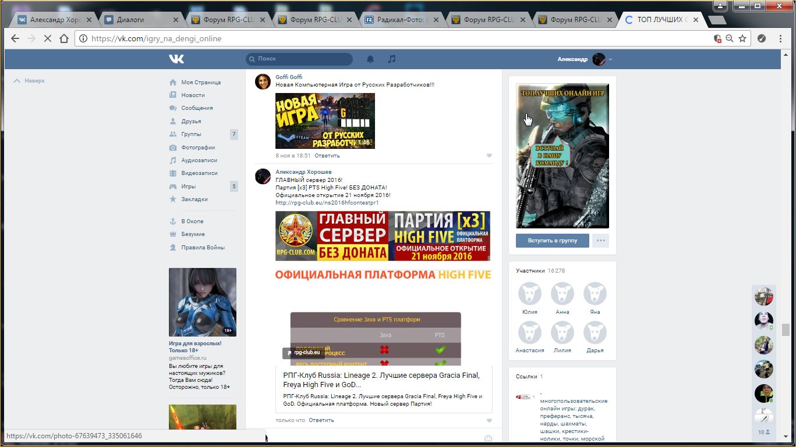Open member Дарья's avatar
This screenshot has height=447, width=796.
(x=595, y=332)
